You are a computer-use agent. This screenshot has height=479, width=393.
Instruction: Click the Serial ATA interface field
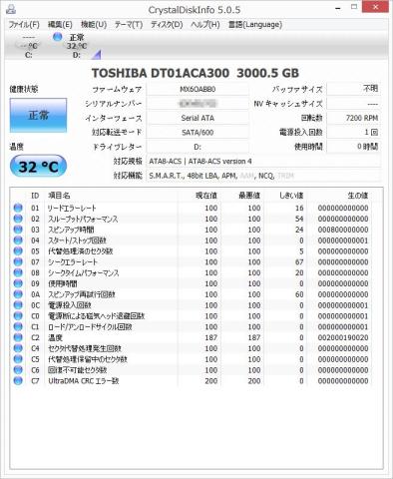[197, 118]
